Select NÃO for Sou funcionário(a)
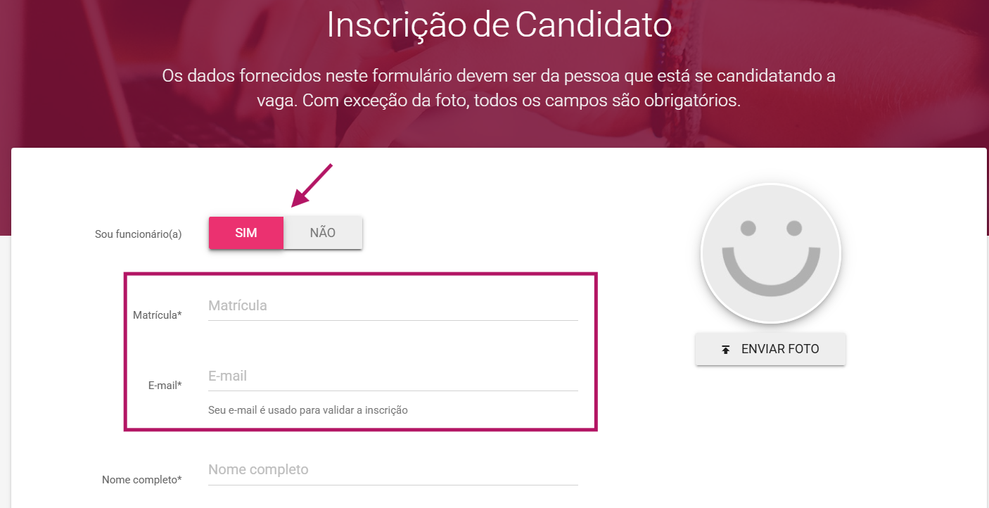 coord(323,233)
